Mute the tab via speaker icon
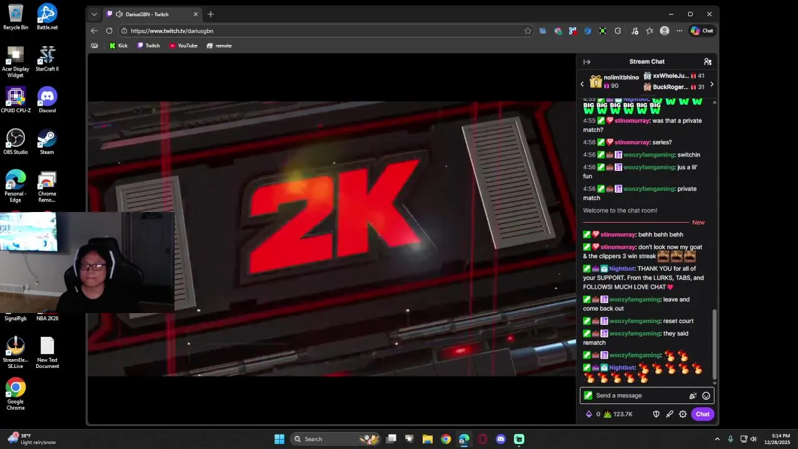Screen dimensions: 798x449 click(118, 14)
